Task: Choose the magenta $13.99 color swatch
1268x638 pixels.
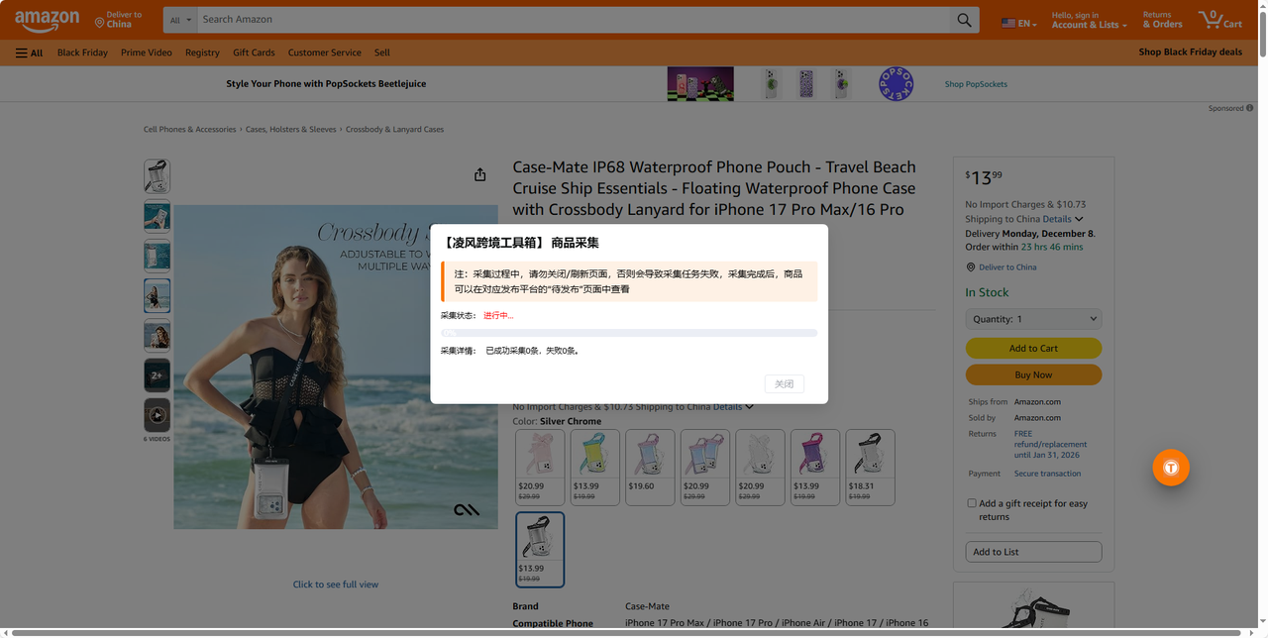Action: (814, 467)
